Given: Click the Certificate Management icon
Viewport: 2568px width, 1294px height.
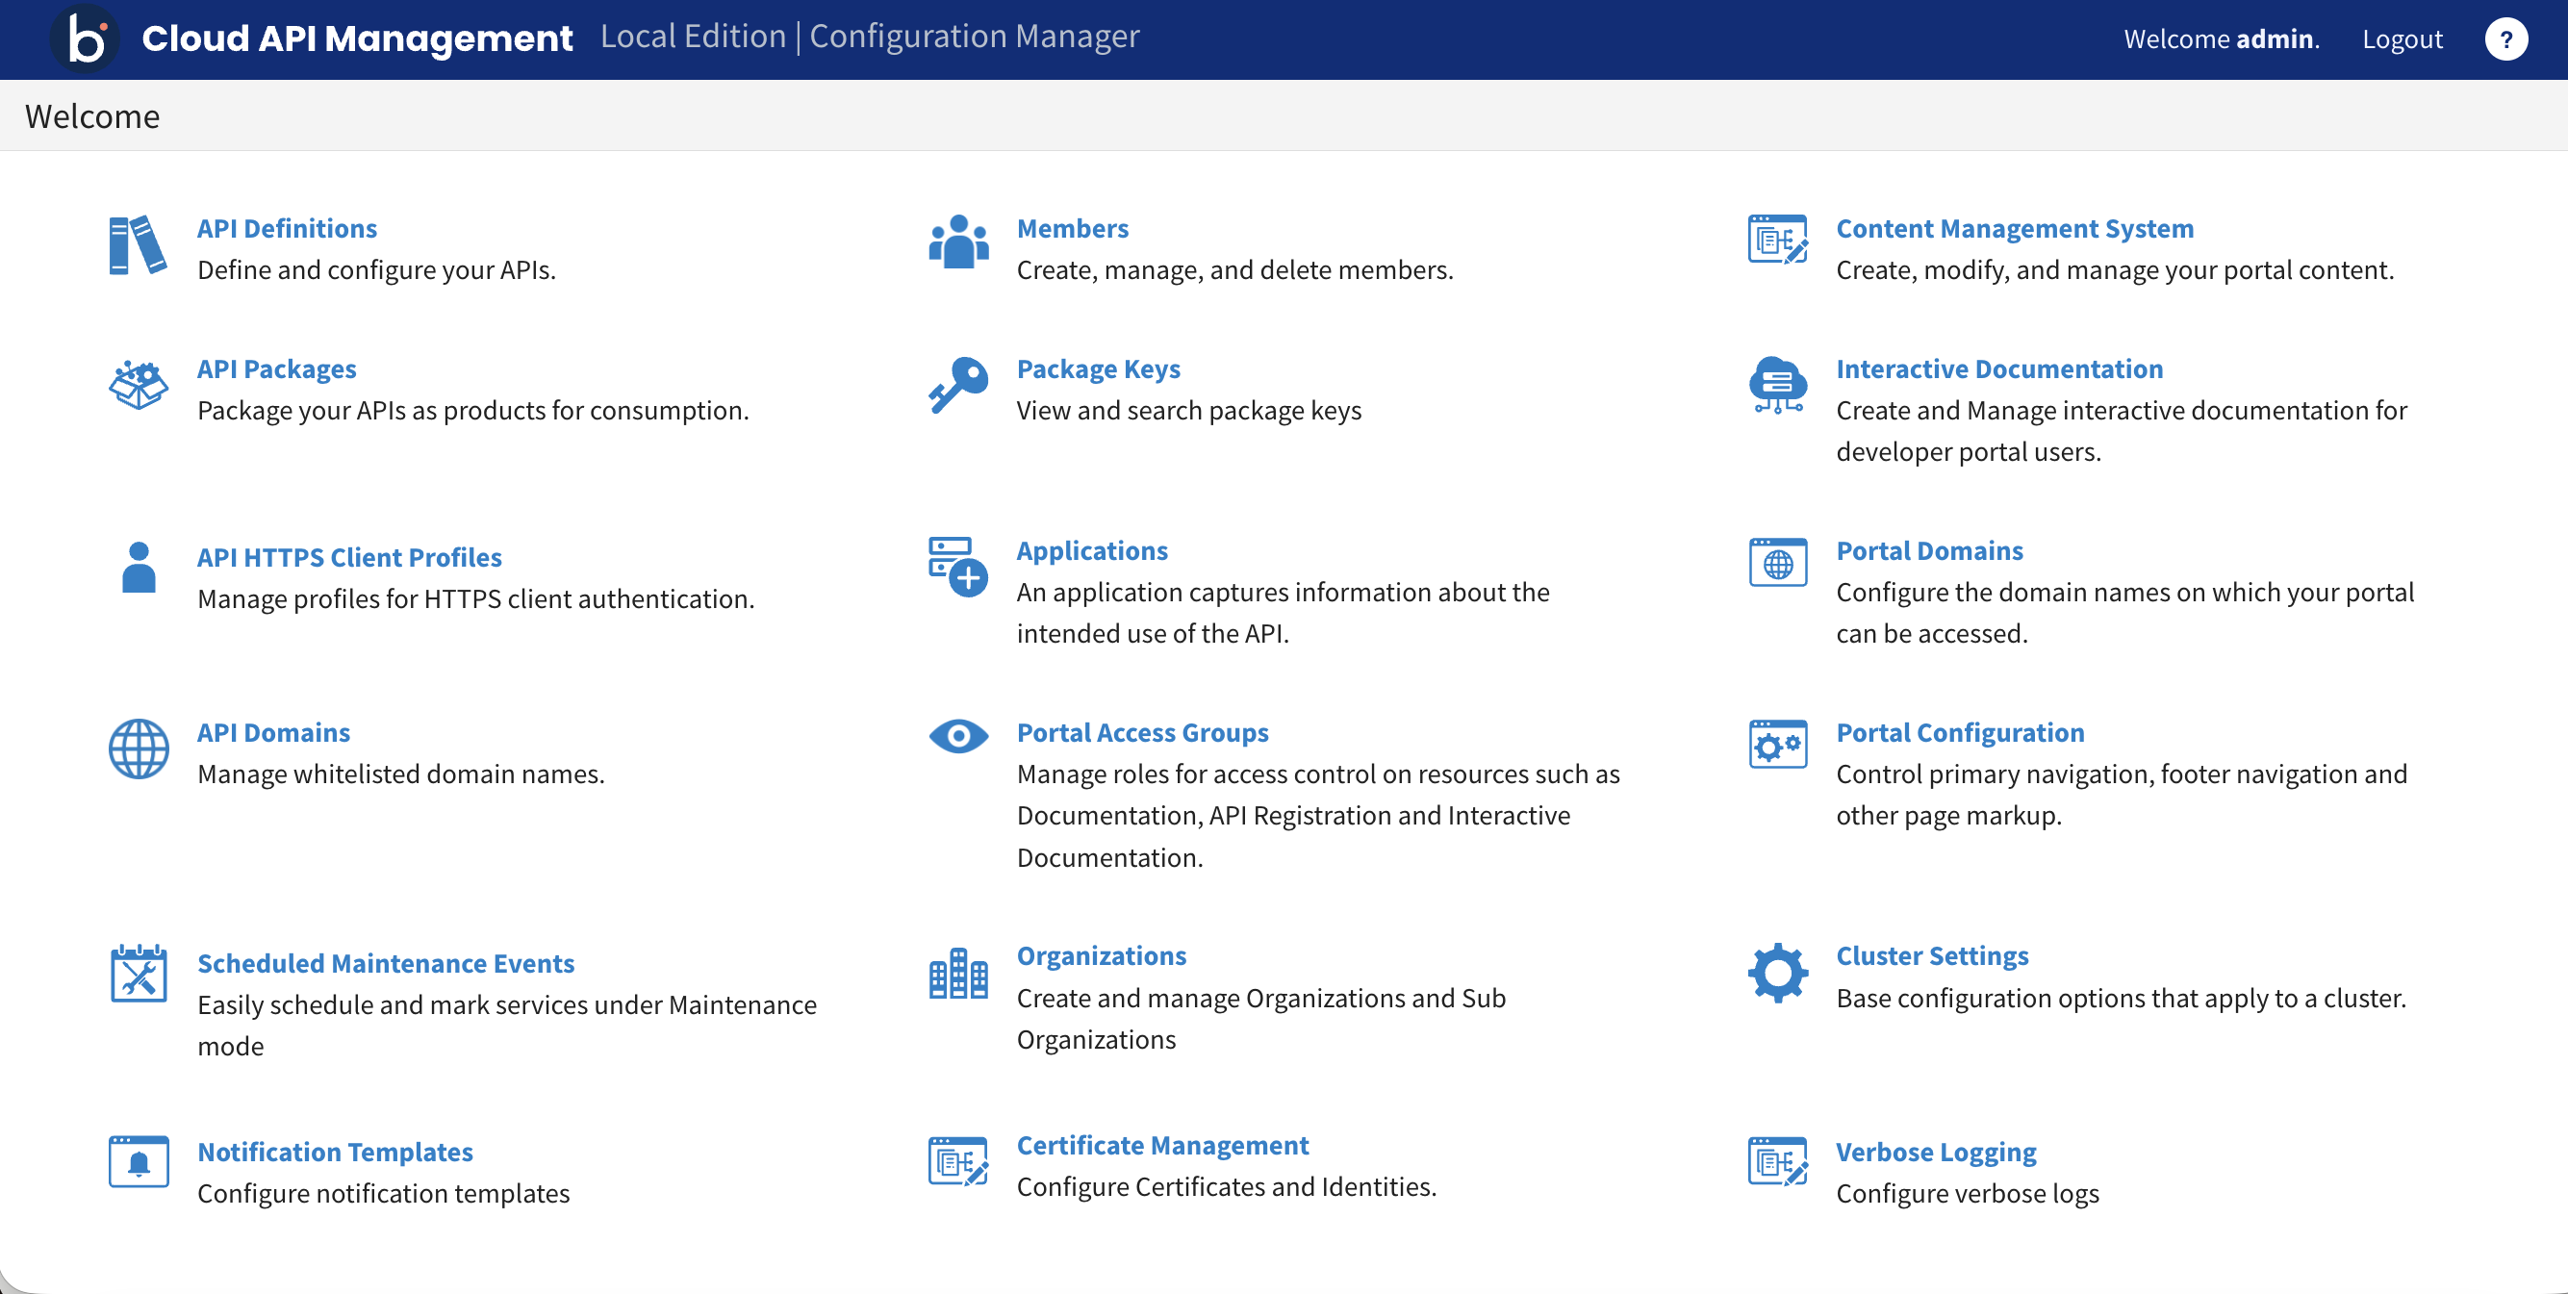Looking at the screenshot, I should (x=958, y=1161).
